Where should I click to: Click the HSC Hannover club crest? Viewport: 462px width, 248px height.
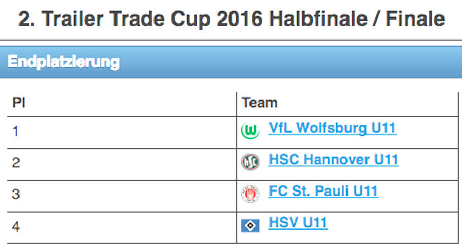250,162
